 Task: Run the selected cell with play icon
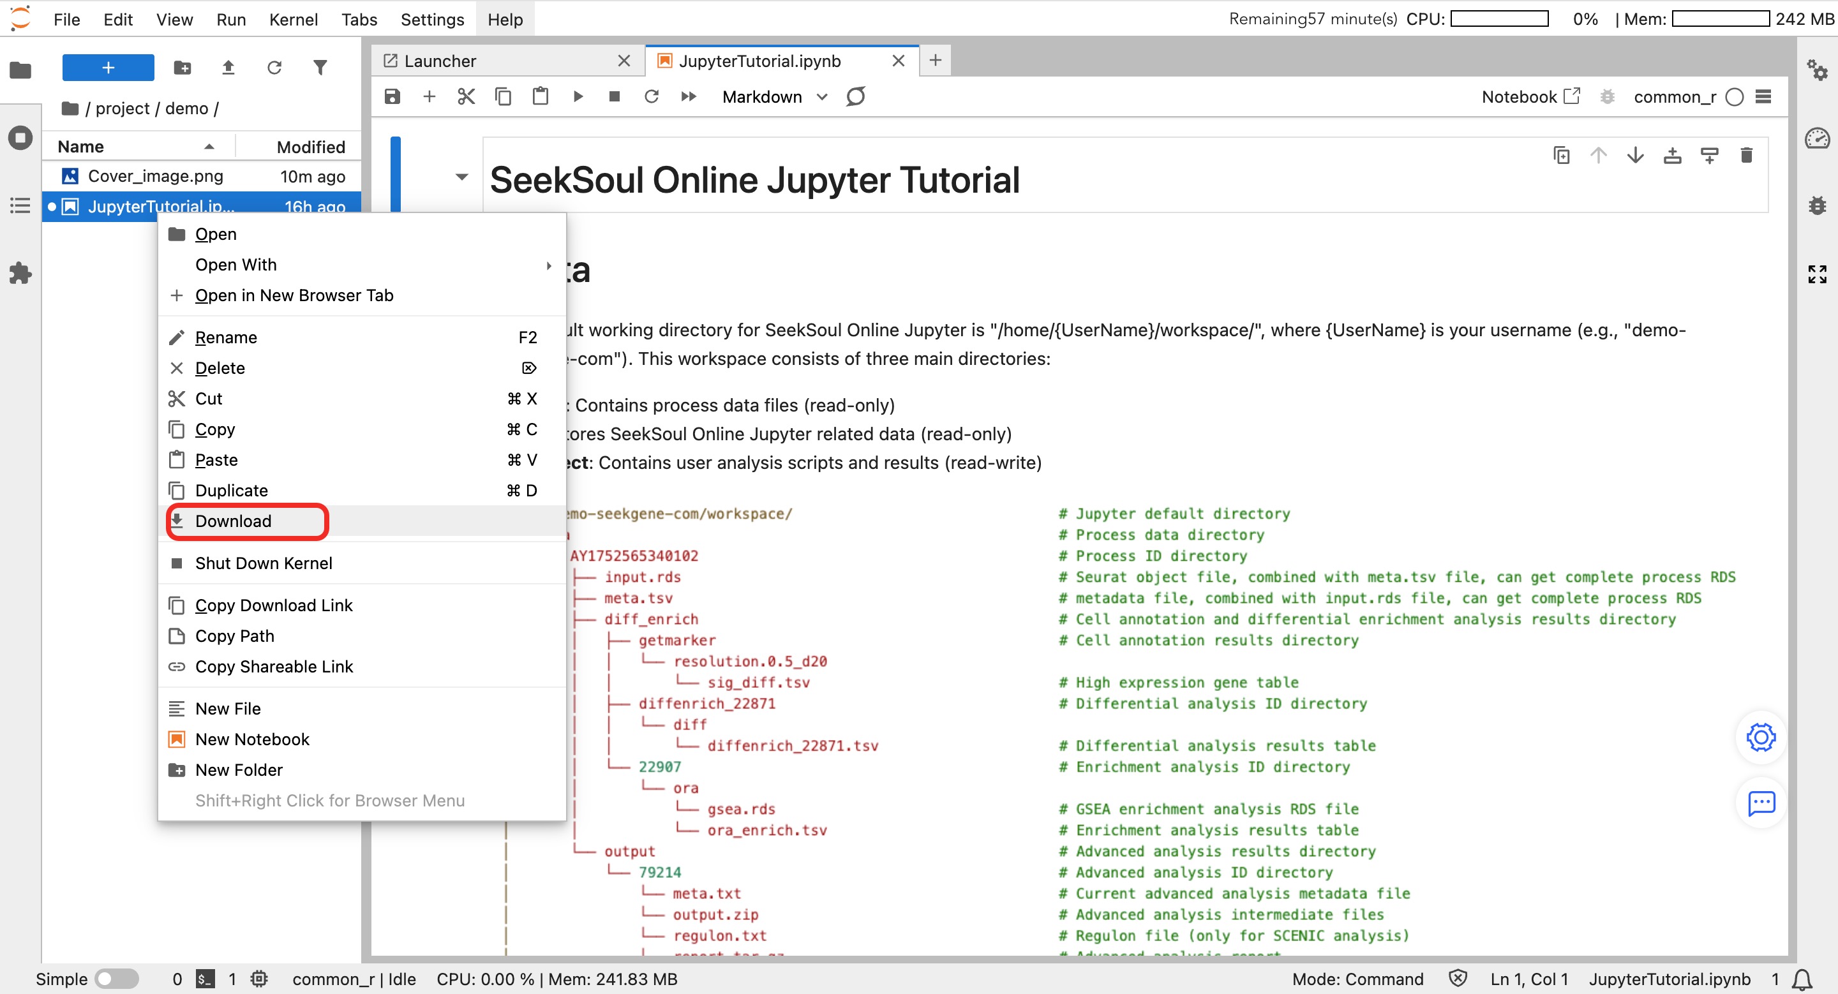577,96
